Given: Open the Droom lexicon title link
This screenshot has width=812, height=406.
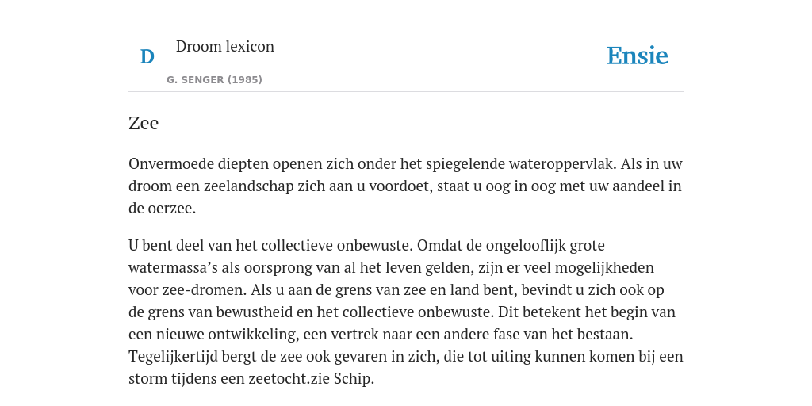Looking at the screenshot, I should 224,46.
